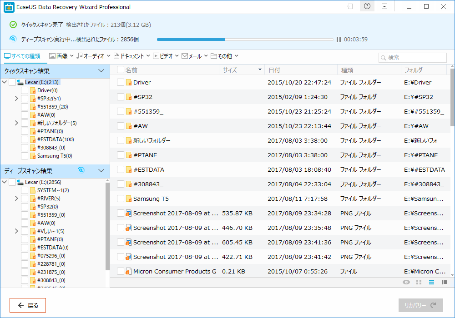Click #SP32(51) folder icon in quick scan tree
Screen dimensions: 455x318
(x=33, y=99)
